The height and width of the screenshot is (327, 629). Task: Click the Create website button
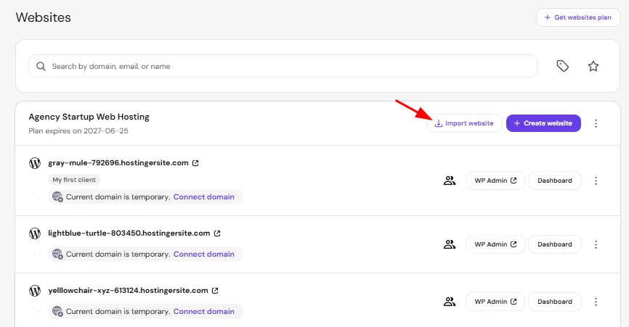click(543, 123)
